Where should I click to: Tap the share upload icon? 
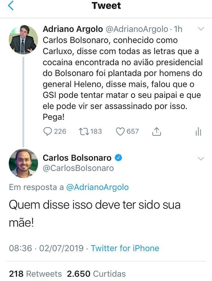(157, 132)
